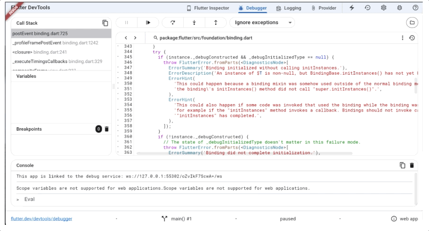
Task: Select postEvent binding.dart:725 stack frame
Action: click(61, 33)
